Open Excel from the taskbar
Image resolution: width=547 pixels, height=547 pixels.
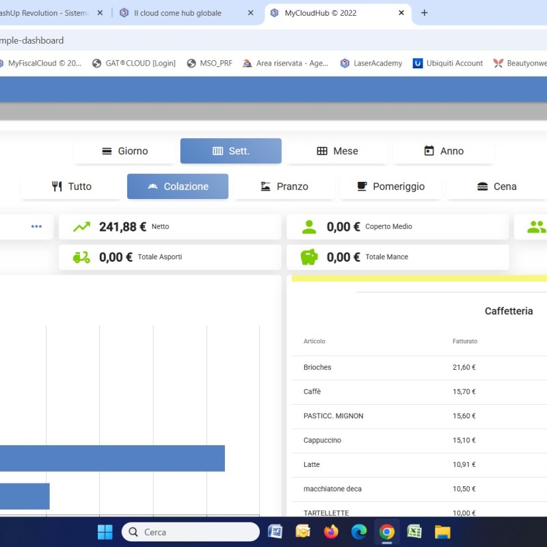coord(414,531)
